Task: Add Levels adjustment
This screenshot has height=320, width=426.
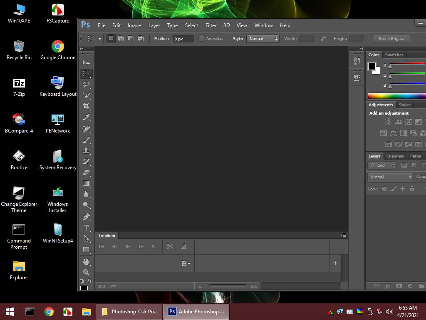Action: point(398,122)
